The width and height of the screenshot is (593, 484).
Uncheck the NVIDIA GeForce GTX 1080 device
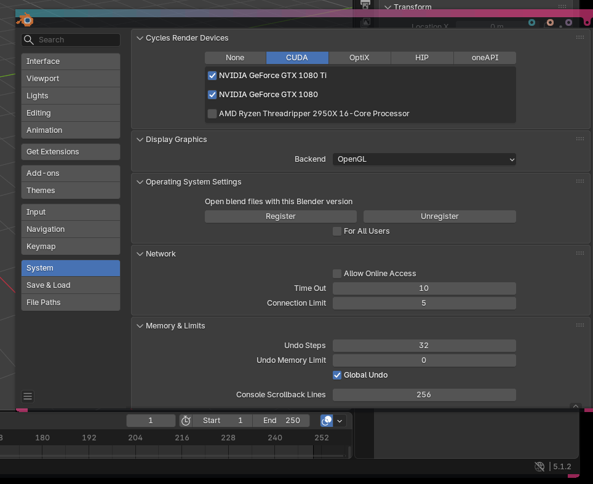[212, 95]
